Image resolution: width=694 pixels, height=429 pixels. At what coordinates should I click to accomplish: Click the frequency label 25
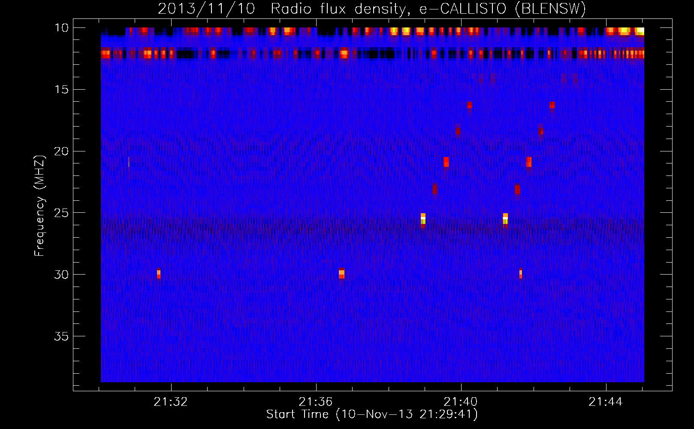(62, 213)
